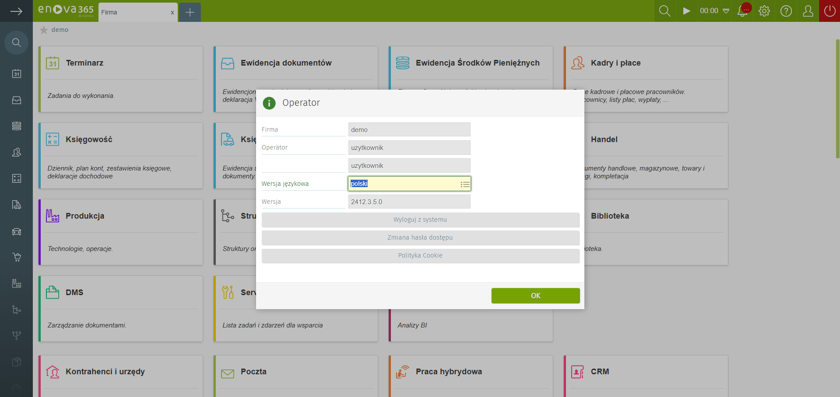This screenshot has height=397, width=840.
Task: Expand the timer dropdown arrow
Action: pos(726,11)
